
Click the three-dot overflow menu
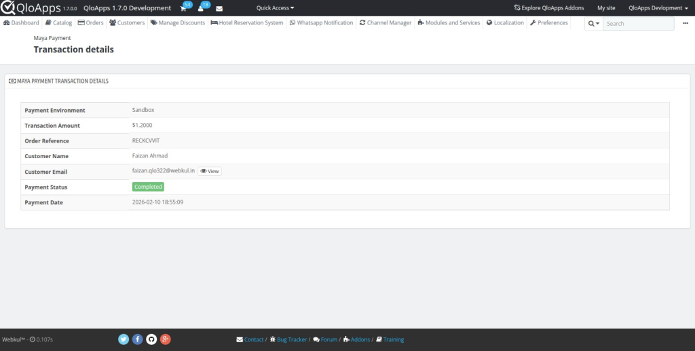coord(685,23)
